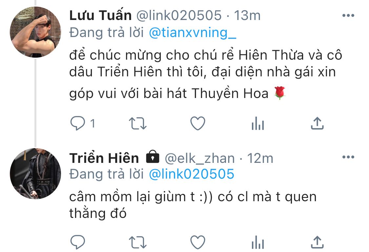Share Triển Hiên's reply tweet

317,242
